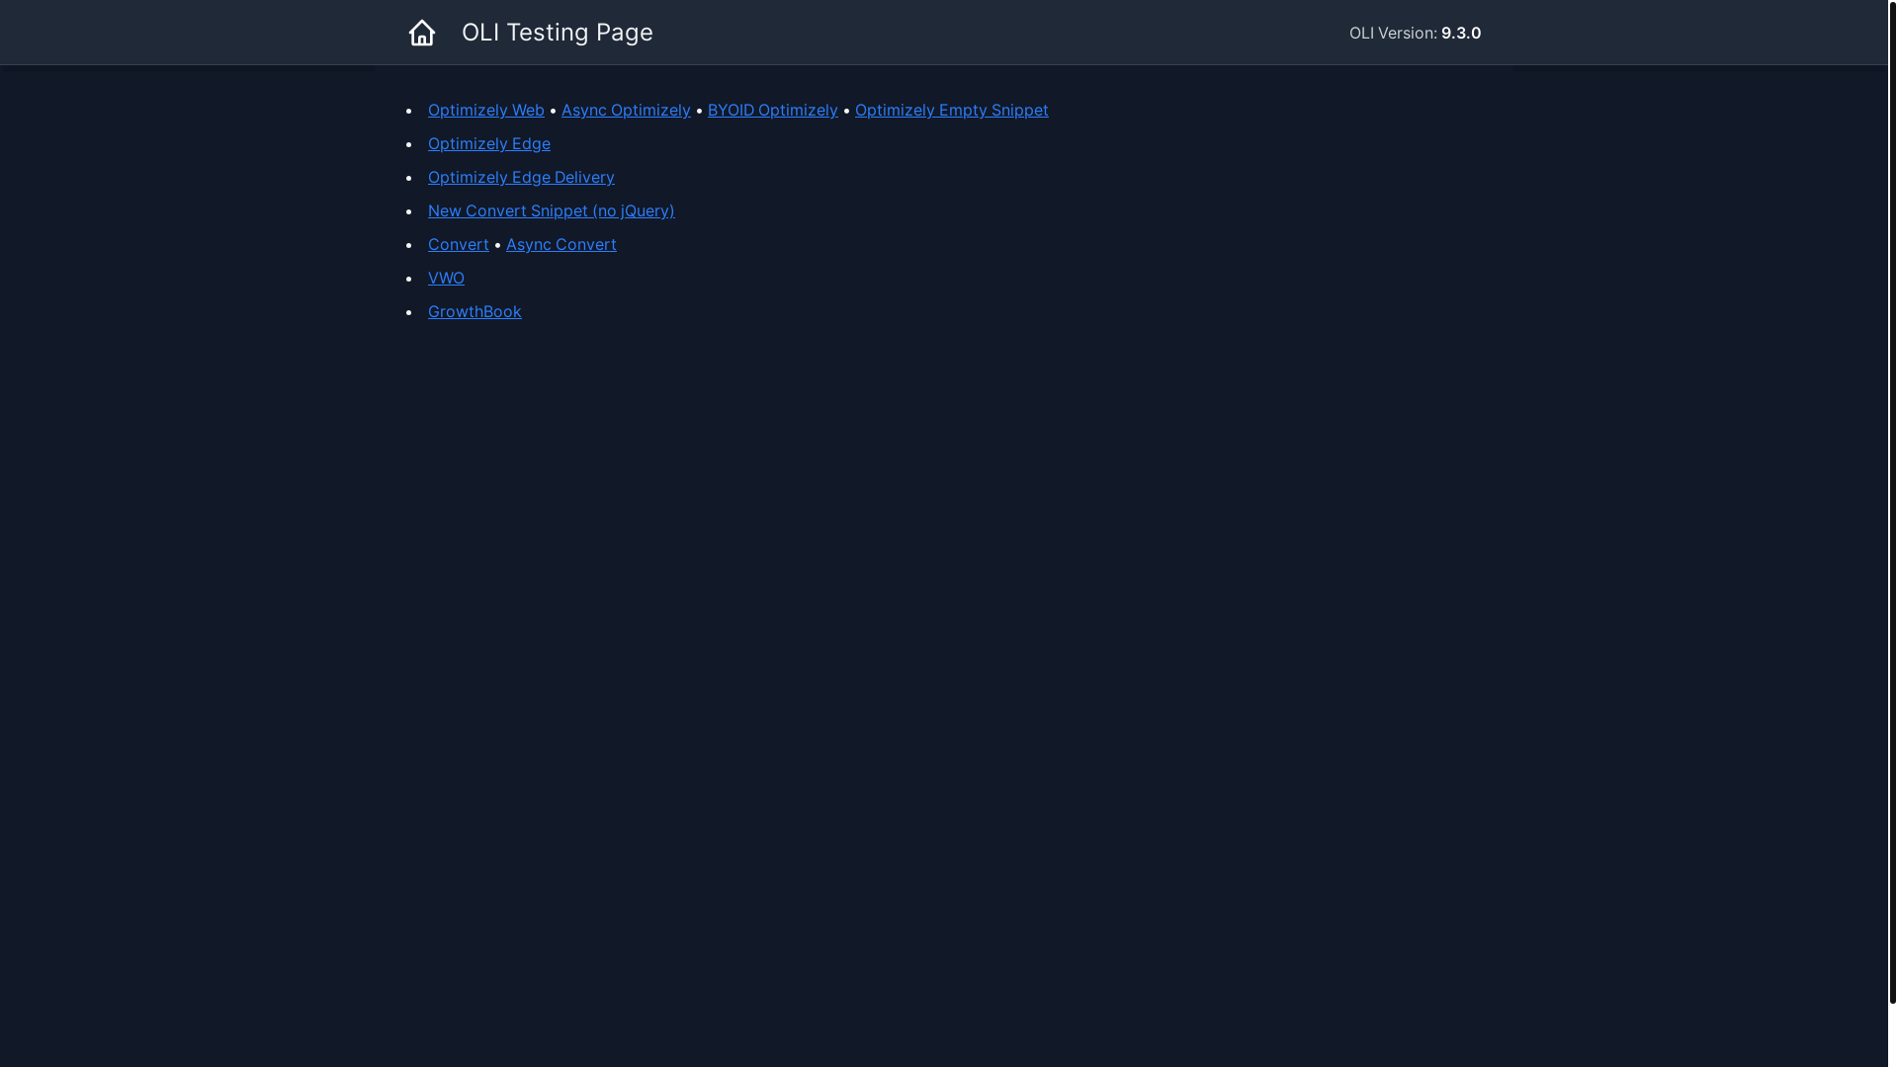Image resolution: width=1898 pixels, height=1067 pixels.
Task: Open Optimizely Edge Delivery link
Action: pyautogui.click(x=521, y=177)
